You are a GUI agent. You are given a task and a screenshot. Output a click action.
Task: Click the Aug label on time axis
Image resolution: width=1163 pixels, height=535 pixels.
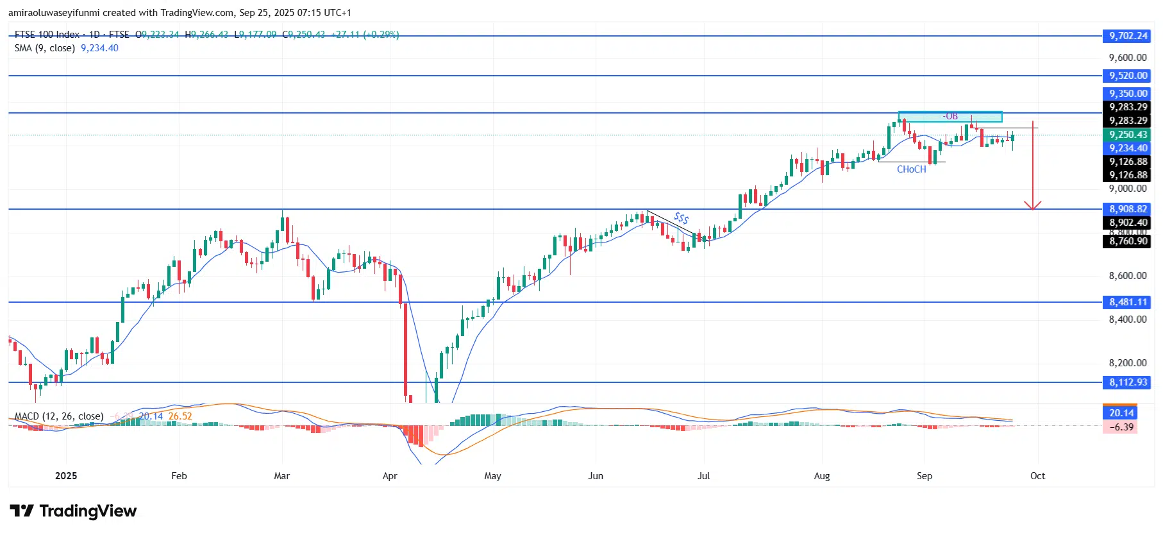(822, 476)
